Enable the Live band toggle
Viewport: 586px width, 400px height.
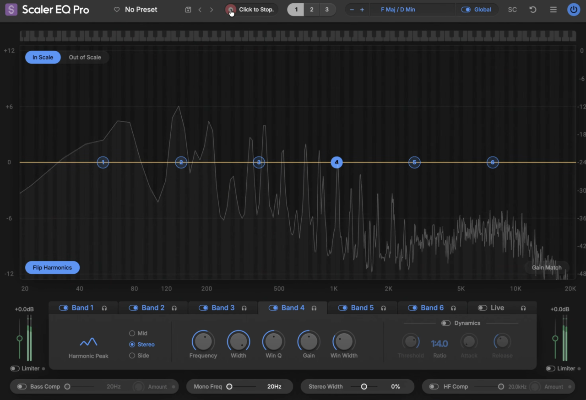[483, 308]
